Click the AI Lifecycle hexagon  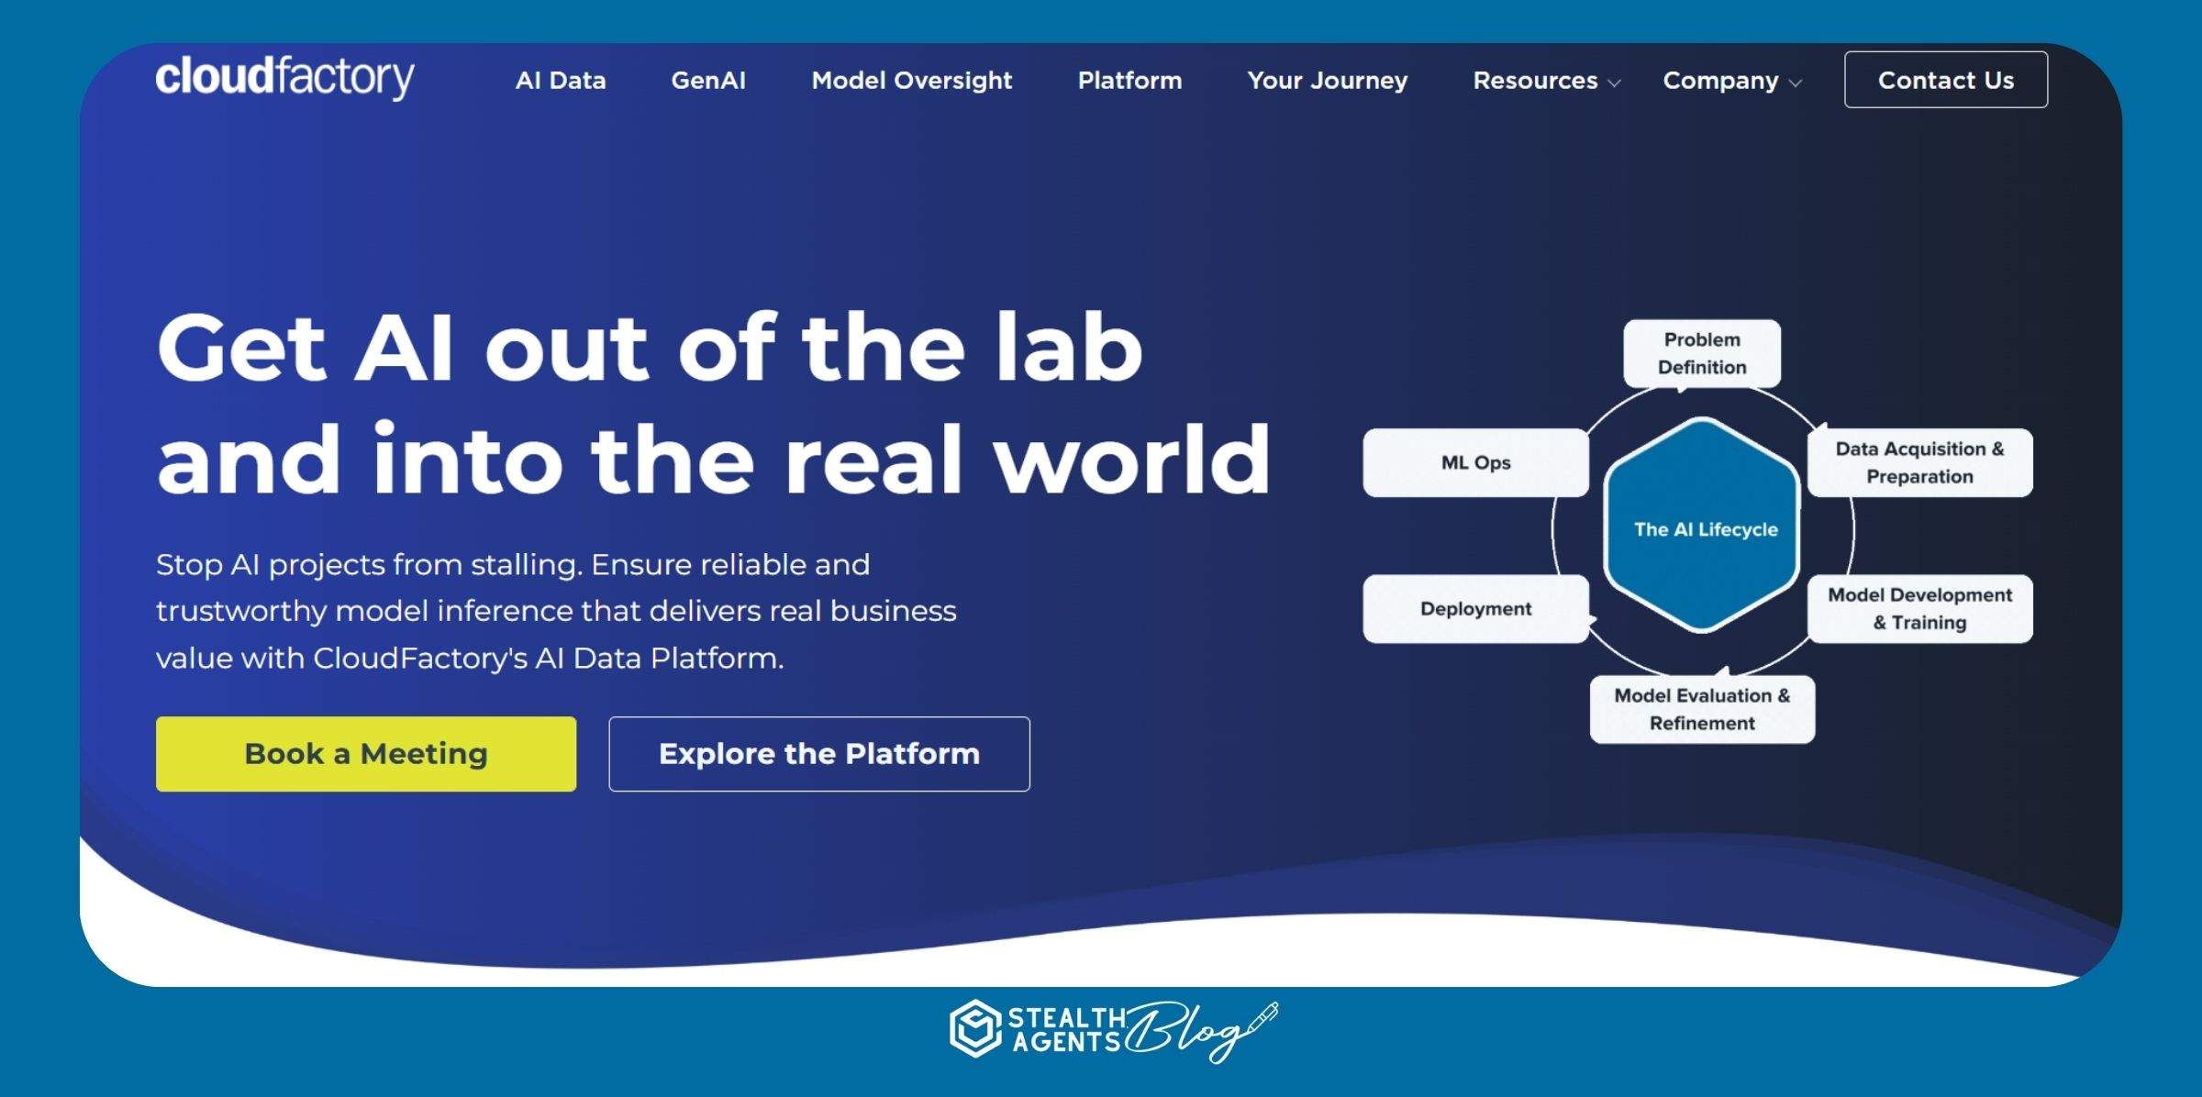pos(1703,526)
